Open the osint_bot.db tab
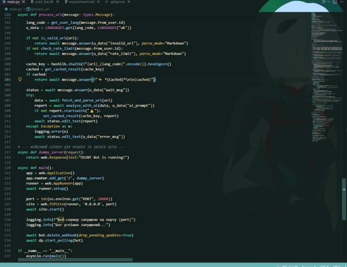The width and height of the screenshot is (347, 267). [44, 2]
